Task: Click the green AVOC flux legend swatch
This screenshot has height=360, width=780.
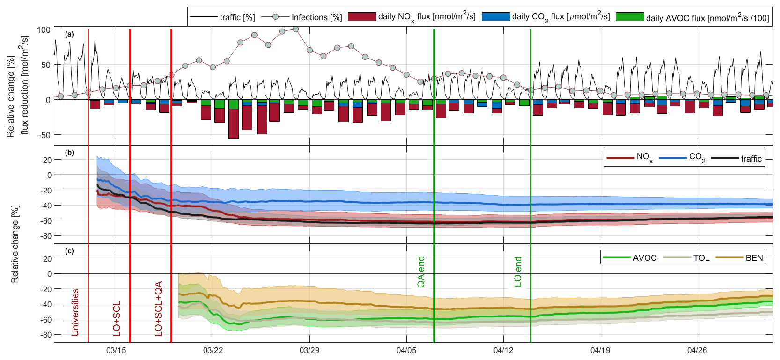Action: (629, 17)
